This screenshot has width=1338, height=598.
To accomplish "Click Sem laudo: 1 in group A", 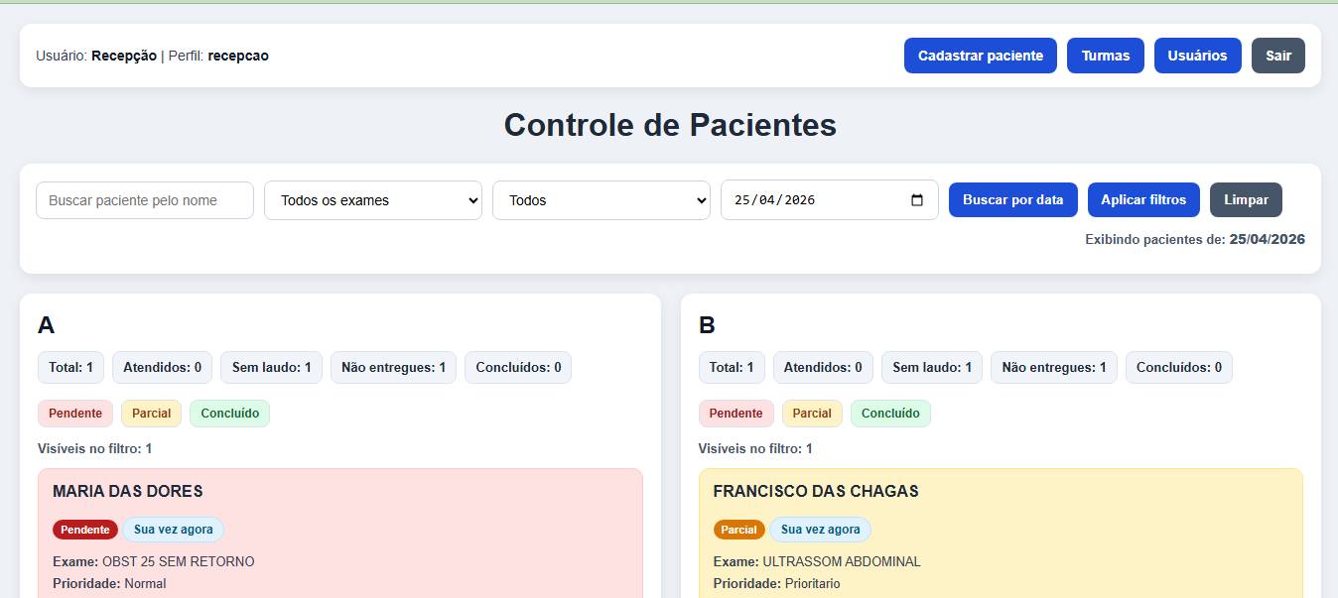I will (x=271, y=367).
